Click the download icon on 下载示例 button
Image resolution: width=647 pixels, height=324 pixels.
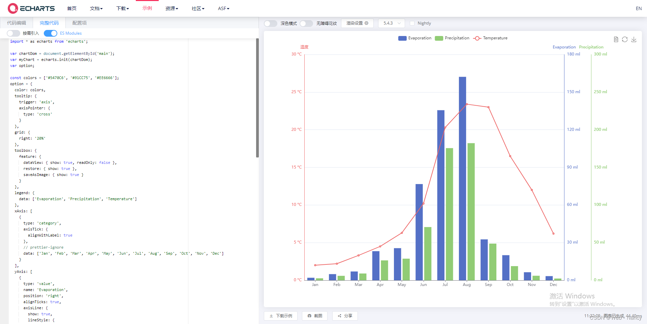pyautogui.click(x=271, y=316)
